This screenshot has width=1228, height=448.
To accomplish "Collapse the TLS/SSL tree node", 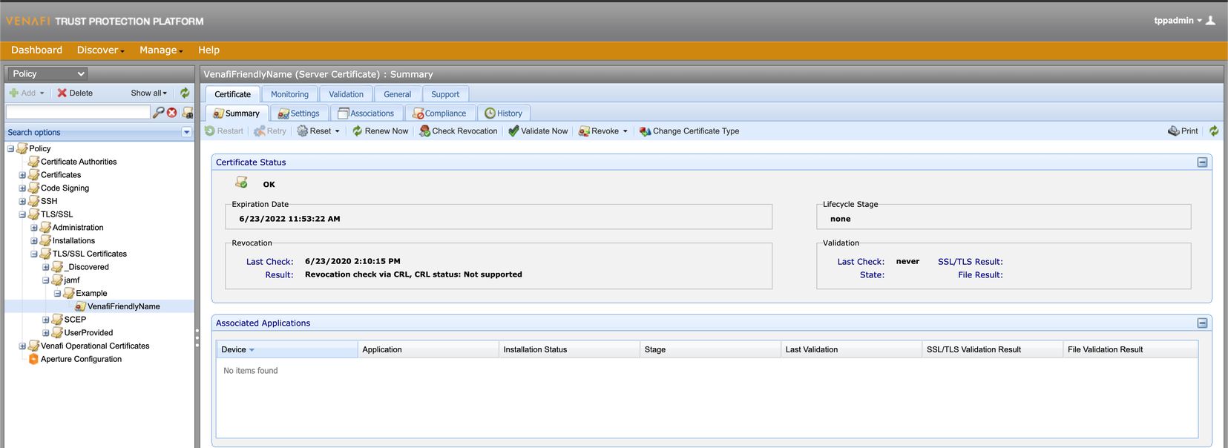I will [x=22, y=214].
